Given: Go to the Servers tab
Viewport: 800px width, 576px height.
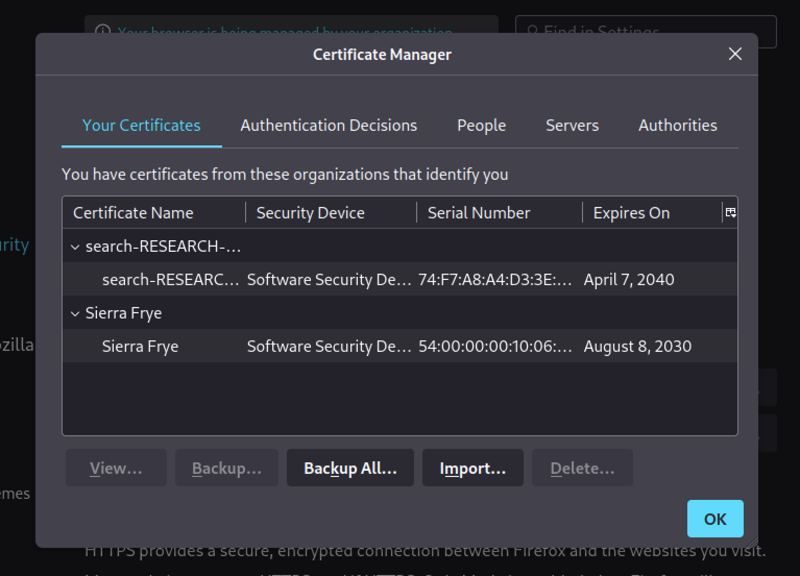Looking at the screenshot, I should (572, 126).
